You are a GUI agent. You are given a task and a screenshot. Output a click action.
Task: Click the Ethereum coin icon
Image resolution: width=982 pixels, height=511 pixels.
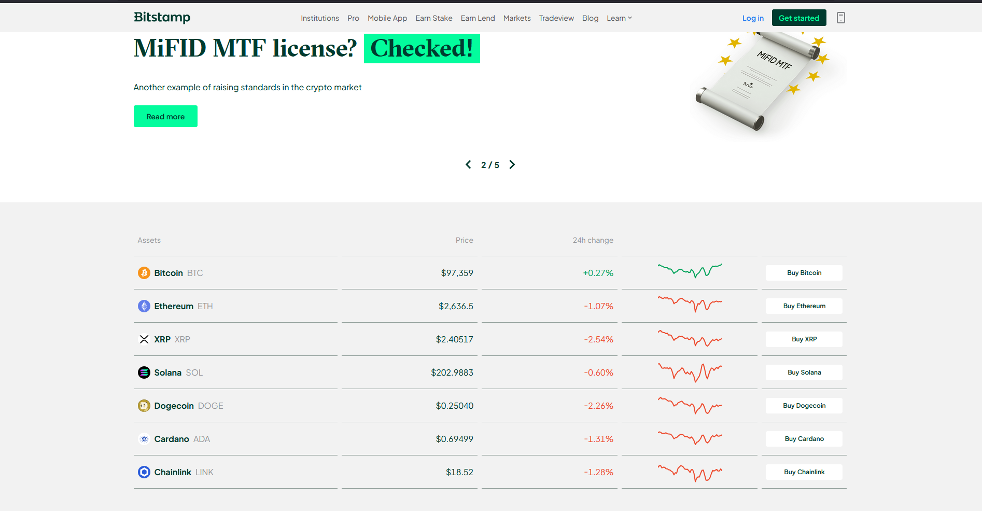[x=144, y=306]
